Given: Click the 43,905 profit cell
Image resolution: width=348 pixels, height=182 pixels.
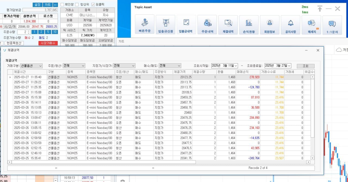Looking at the screenshot, I should pos(248,148).
